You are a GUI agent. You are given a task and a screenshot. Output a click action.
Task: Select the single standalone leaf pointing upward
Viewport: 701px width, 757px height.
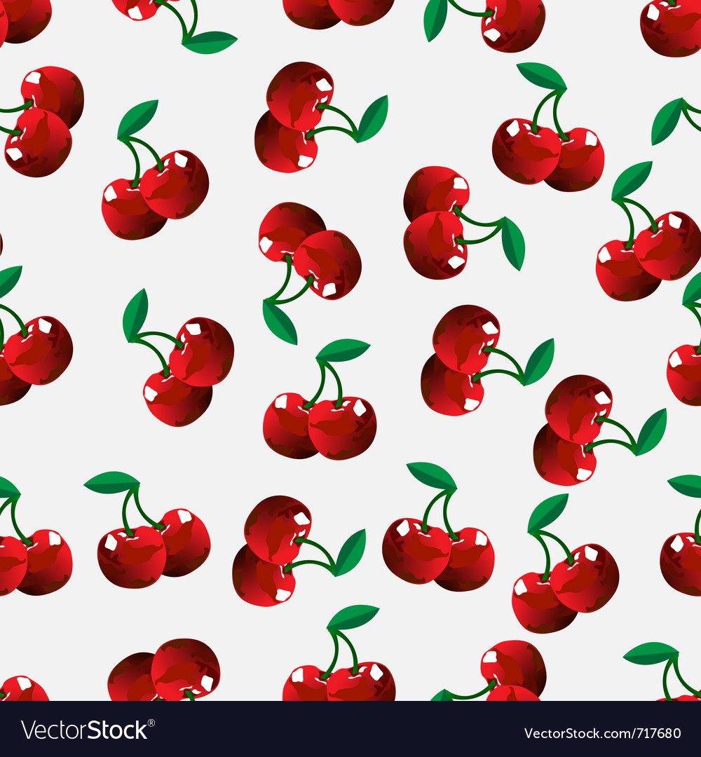666,119
